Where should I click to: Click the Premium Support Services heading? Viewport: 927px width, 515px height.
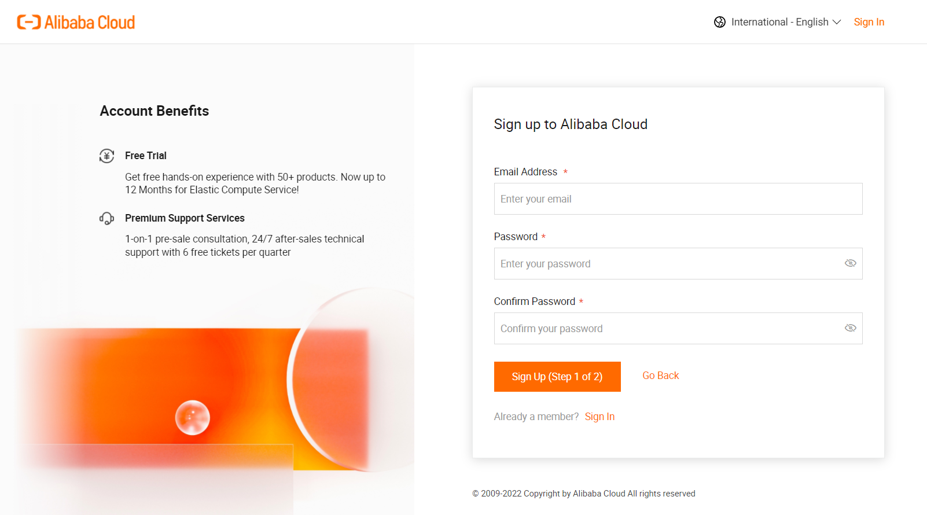click(x=185, y=218)
